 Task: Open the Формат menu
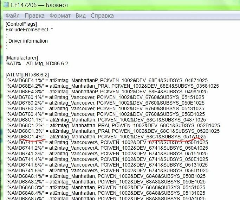point(60,15)
